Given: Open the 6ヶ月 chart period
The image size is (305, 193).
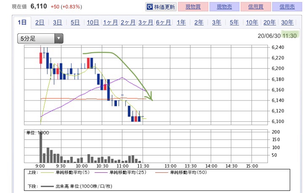Looking at the screenshot, I should pyautogui.click(x=163, y=22).
